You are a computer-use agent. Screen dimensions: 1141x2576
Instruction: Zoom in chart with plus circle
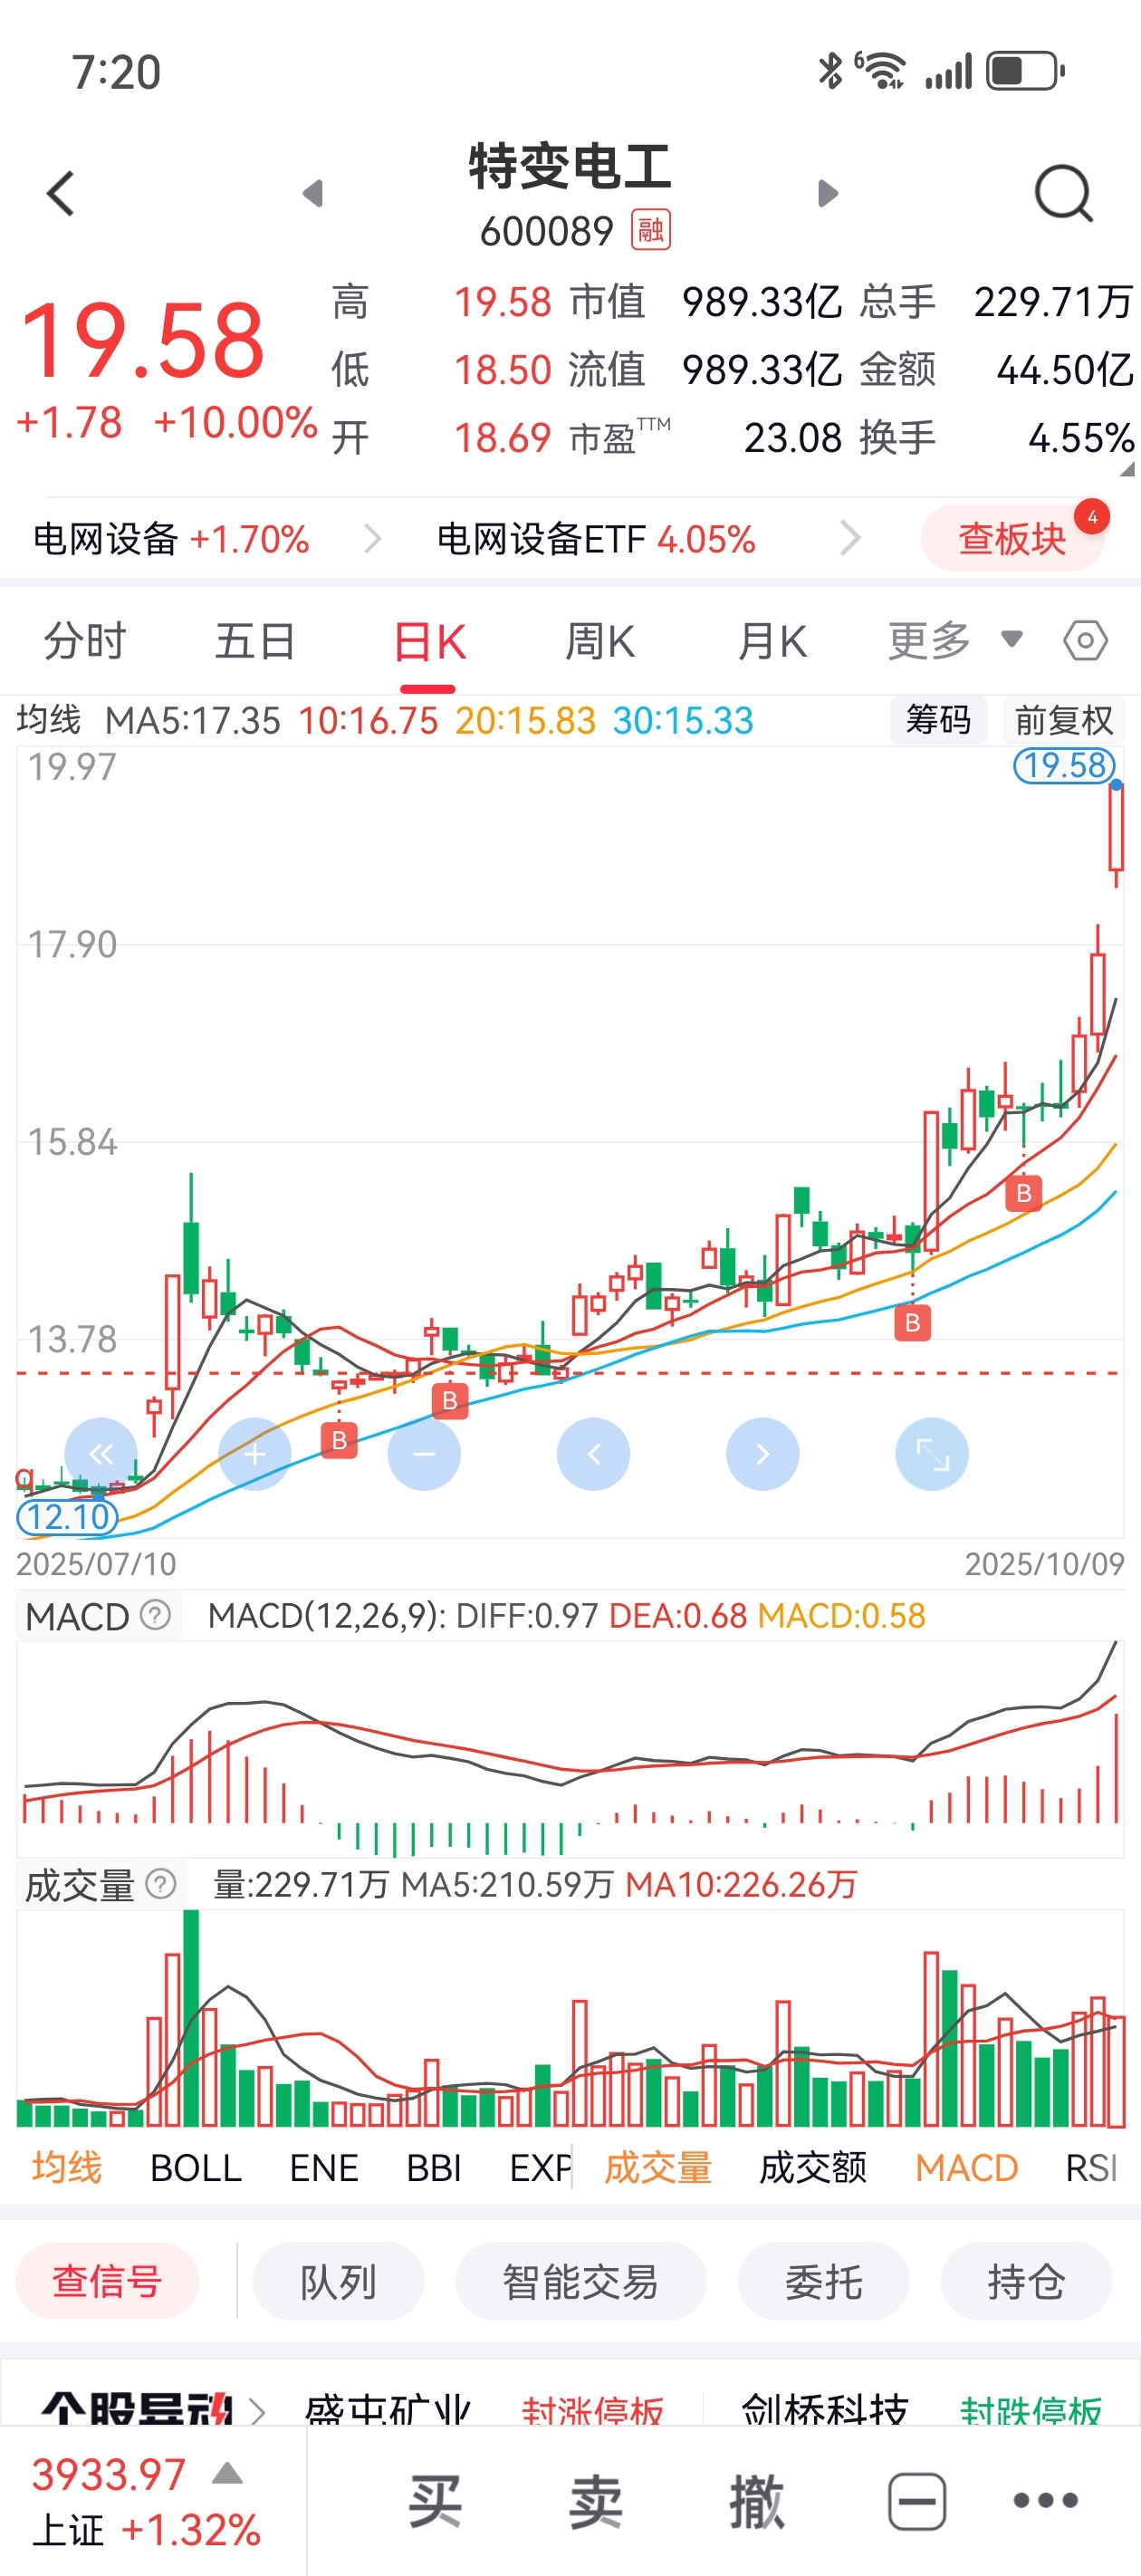pyautogui.click(x=255, y=1454)
